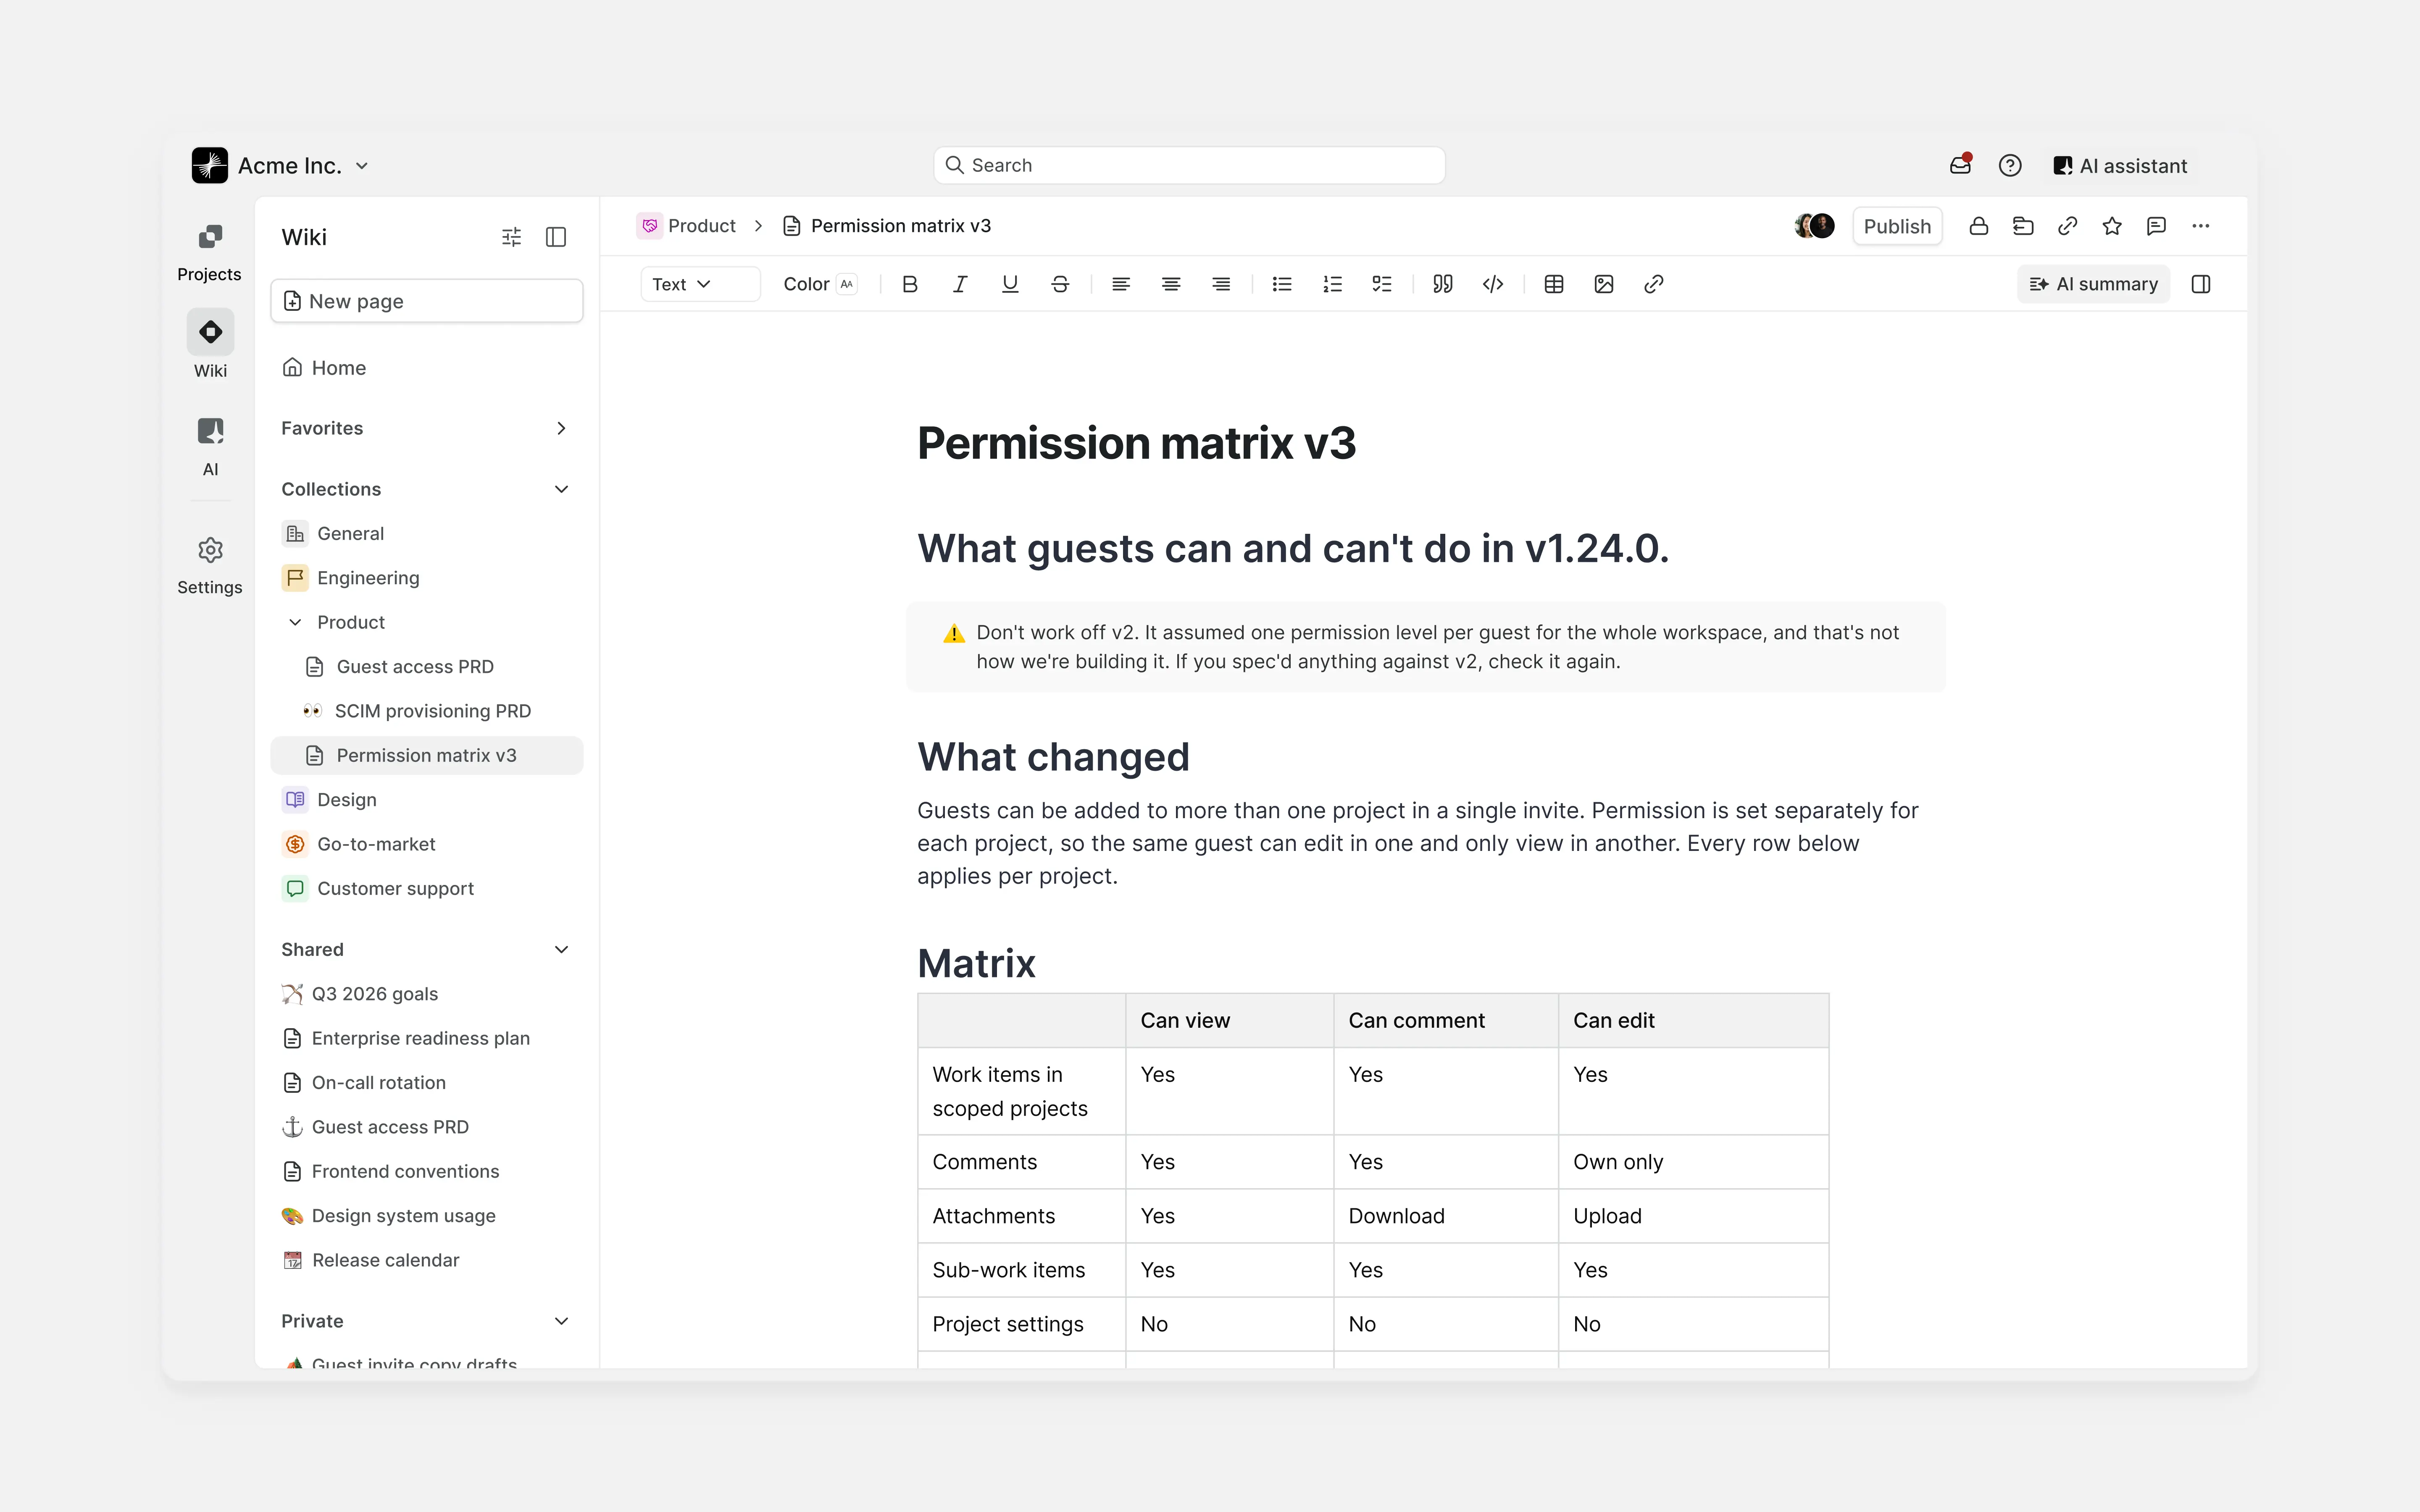
Task: Insert image from toolbar
Action: tap(1604, 284)
